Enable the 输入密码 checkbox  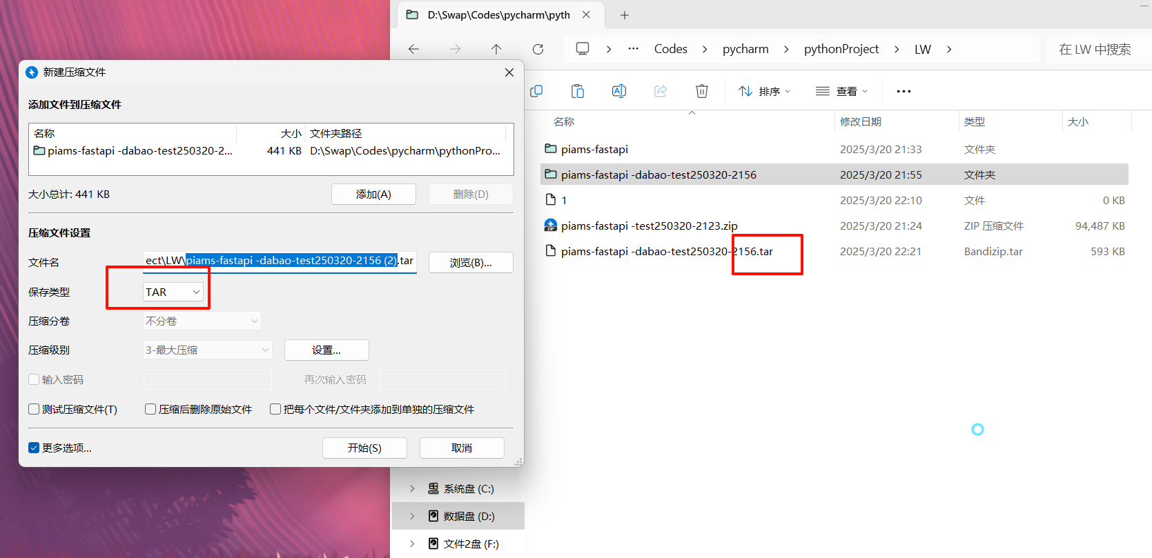tap(34, 379)
